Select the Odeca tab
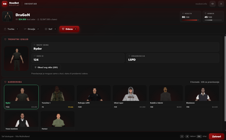 point(69,29)
